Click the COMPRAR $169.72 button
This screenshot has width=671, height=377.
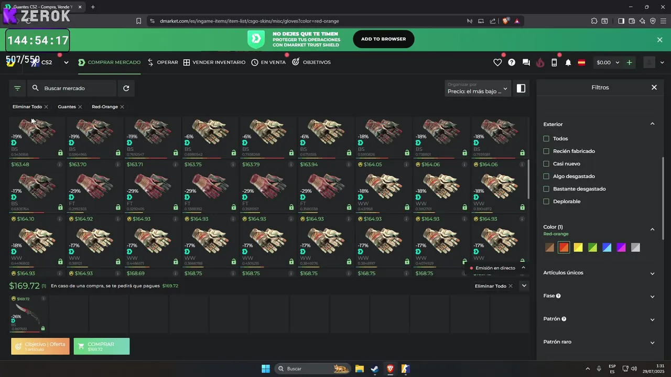[x=102, y=346]
